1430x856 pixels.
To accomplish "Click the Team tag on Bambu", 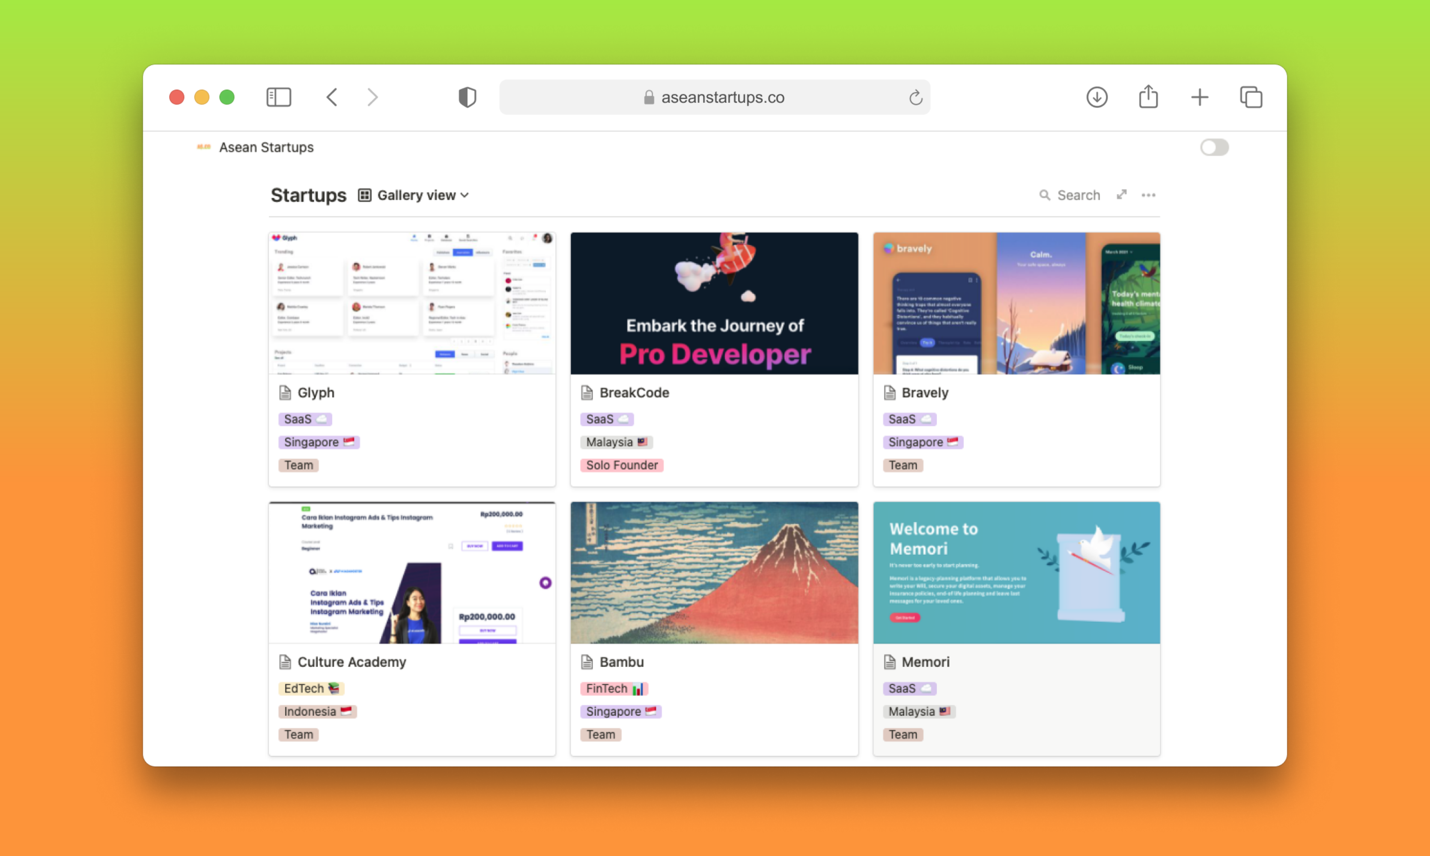I will coord(601,734).
